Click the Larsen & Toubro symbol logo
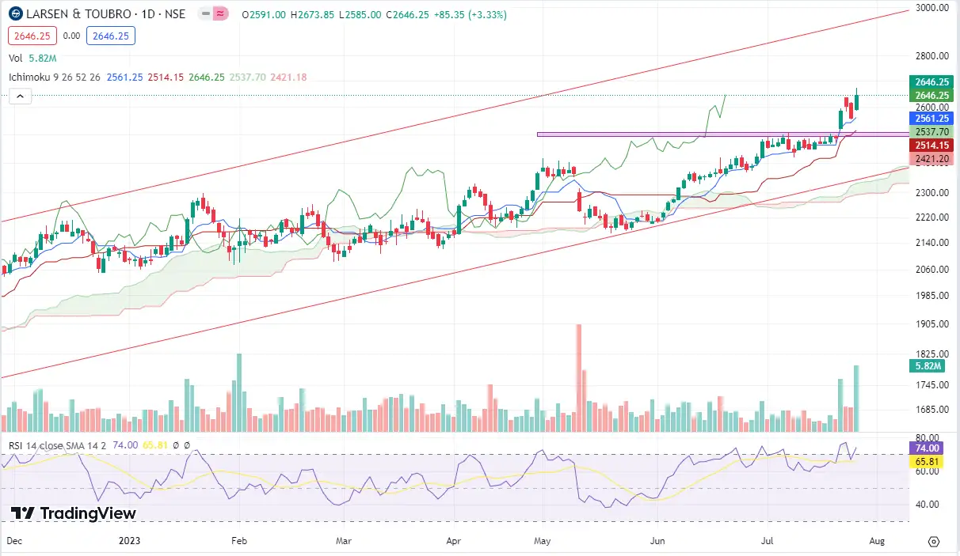This screenshot has width=960, height=556. pyautogui.click(x=14, y=13)
